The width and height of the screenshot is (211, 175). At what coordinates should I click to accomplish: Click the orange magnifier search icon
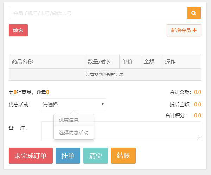tap(194, 13)
